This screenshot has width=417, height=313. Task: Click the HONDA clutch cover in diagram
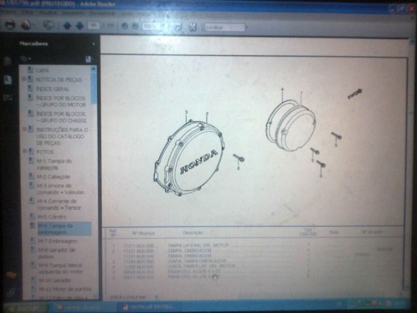coord(190,158)
